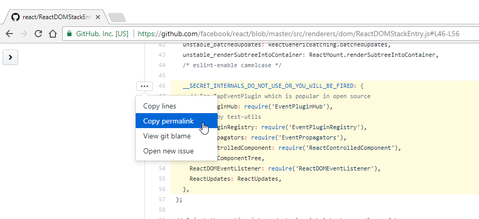Click the eslint-enable camelcase comment
Screen dimensions: 479x219
click(x=232, y=65)
